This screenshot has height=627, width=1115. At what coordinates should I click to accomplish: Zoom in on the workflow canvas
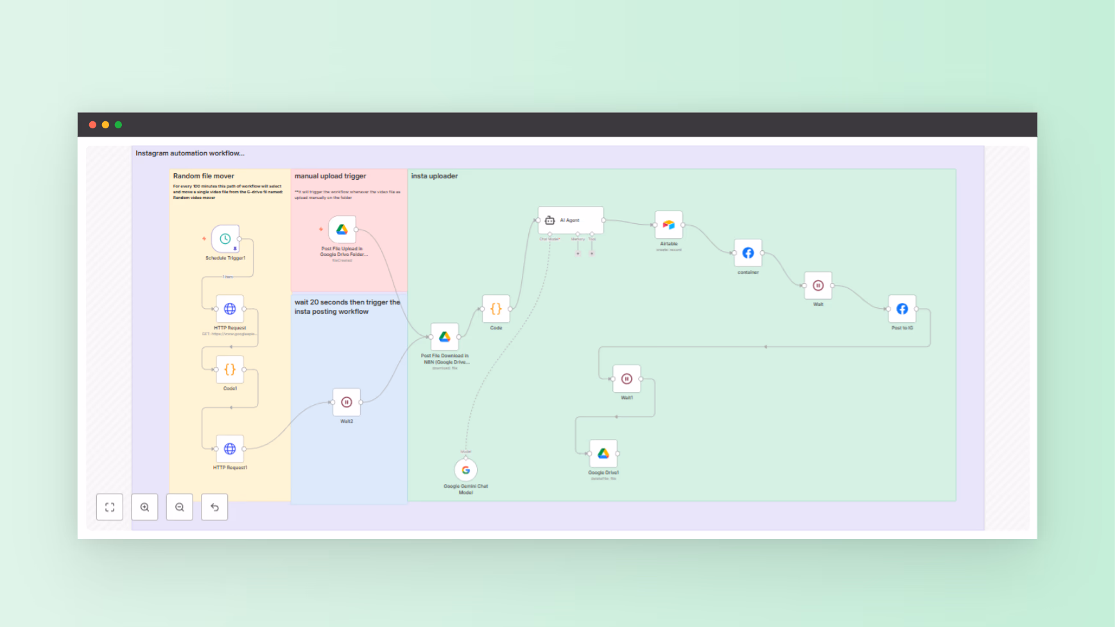point(144,506)
